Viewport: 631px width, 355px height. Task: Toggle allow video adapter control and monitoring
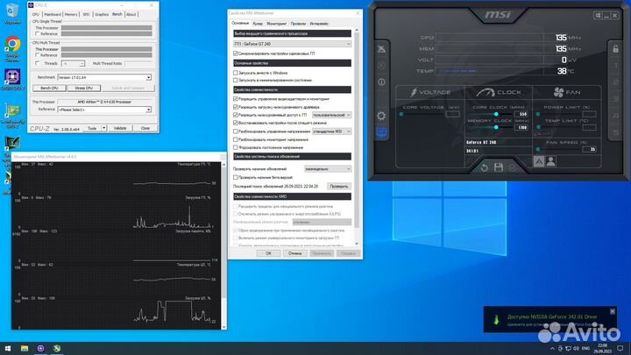coord(236,98)
